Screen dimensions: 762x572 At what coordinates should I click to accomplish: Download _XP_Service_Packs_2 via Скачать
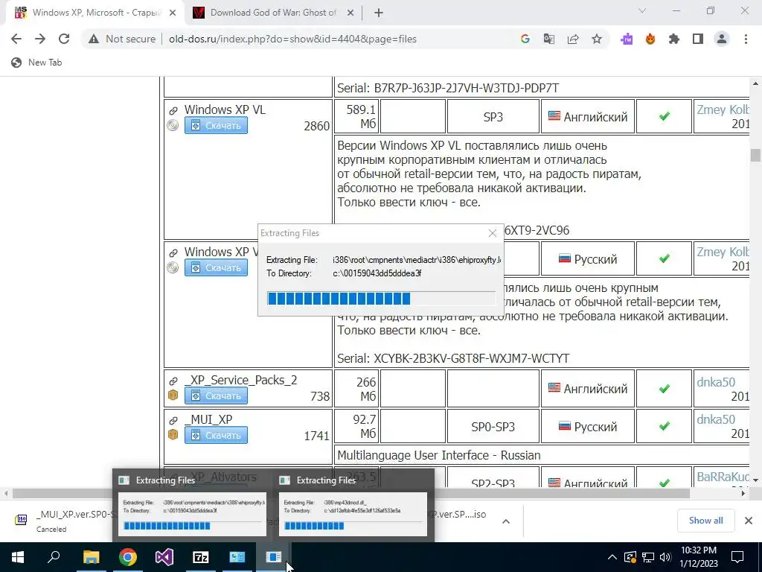coord(216,396)
